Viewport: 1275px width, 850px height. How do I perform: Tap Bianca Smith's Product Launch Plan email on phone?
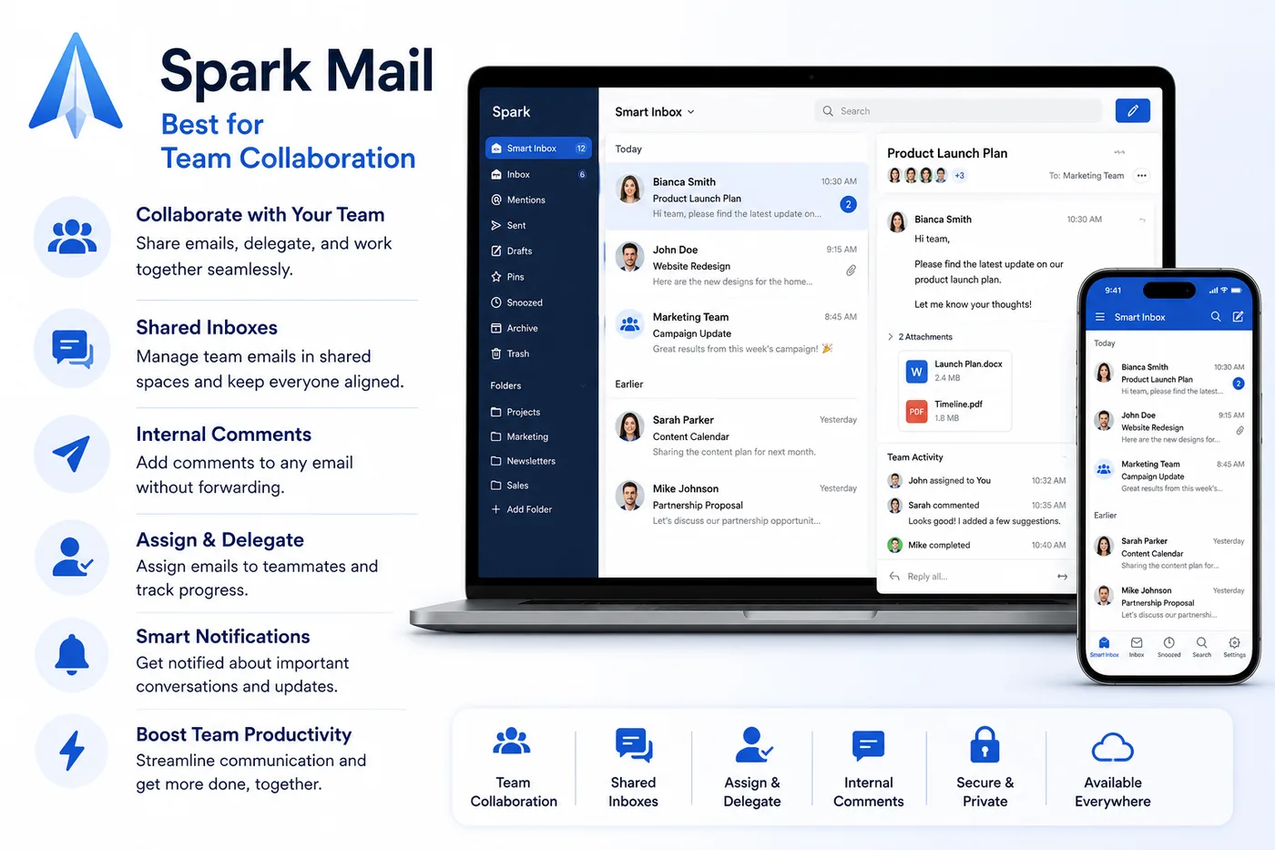click(x=1170, y=379)
